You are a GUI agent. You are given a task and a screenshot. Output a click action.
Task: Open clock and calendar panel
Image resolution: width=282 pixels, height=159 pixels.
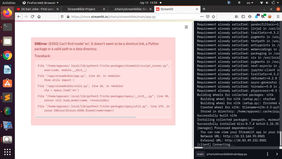coord(148,3)
